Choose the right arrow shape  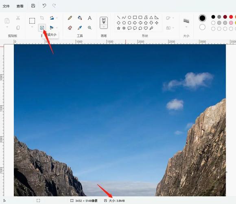135,23
